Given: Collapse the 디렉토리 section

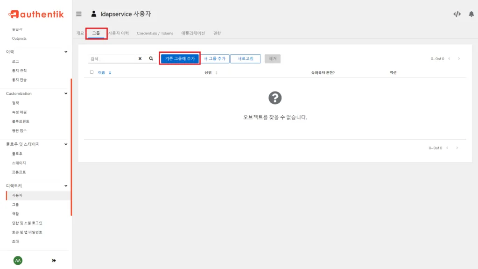Looking at the screenshot, I should tap(67, 185).
